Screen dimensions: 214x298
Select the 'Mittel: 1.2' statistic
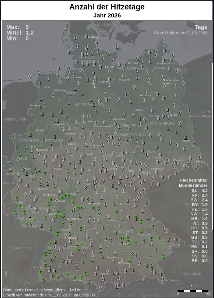coord(20,33)
